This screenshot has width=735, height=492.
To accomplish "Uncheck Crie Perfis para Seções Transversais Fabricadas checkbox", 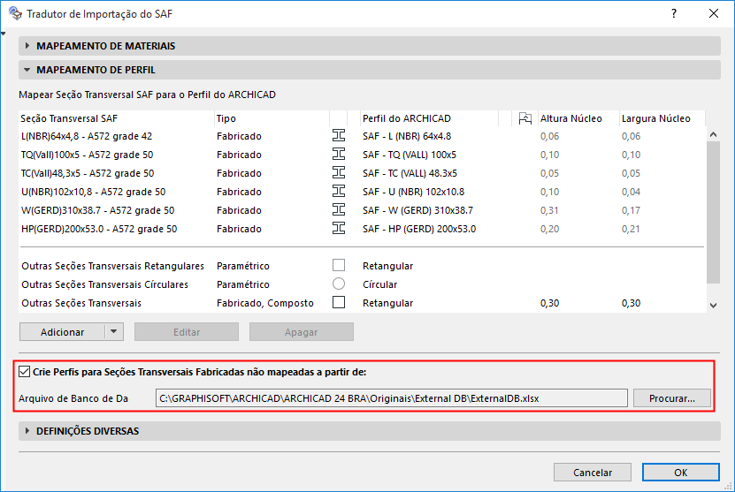I will click(25, 372).
